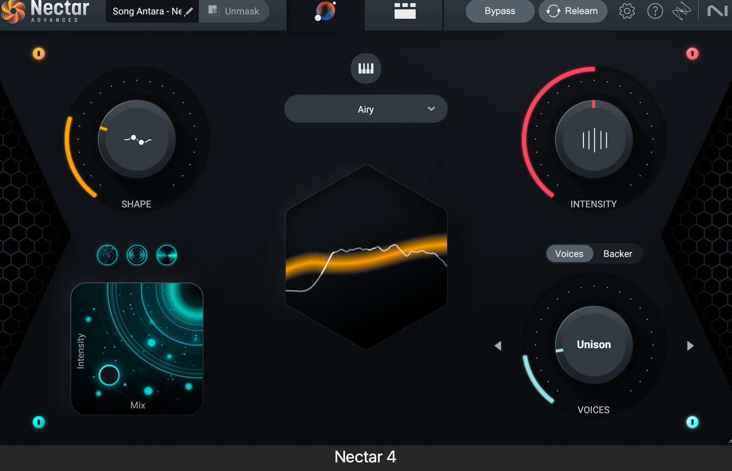Select the concentric rings reverb style icon
The width and height of the screenshot is (732, 471).
tap(137, 255)
